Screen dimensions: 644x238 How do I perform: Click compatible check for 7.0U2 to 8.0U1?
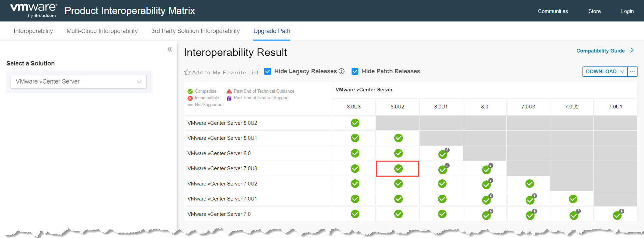pos(442,184)
